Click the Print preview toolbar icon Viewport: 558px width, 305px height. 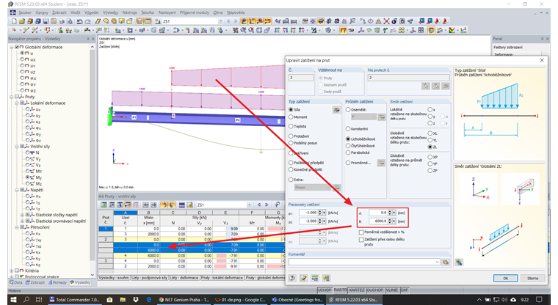point(70,21)
